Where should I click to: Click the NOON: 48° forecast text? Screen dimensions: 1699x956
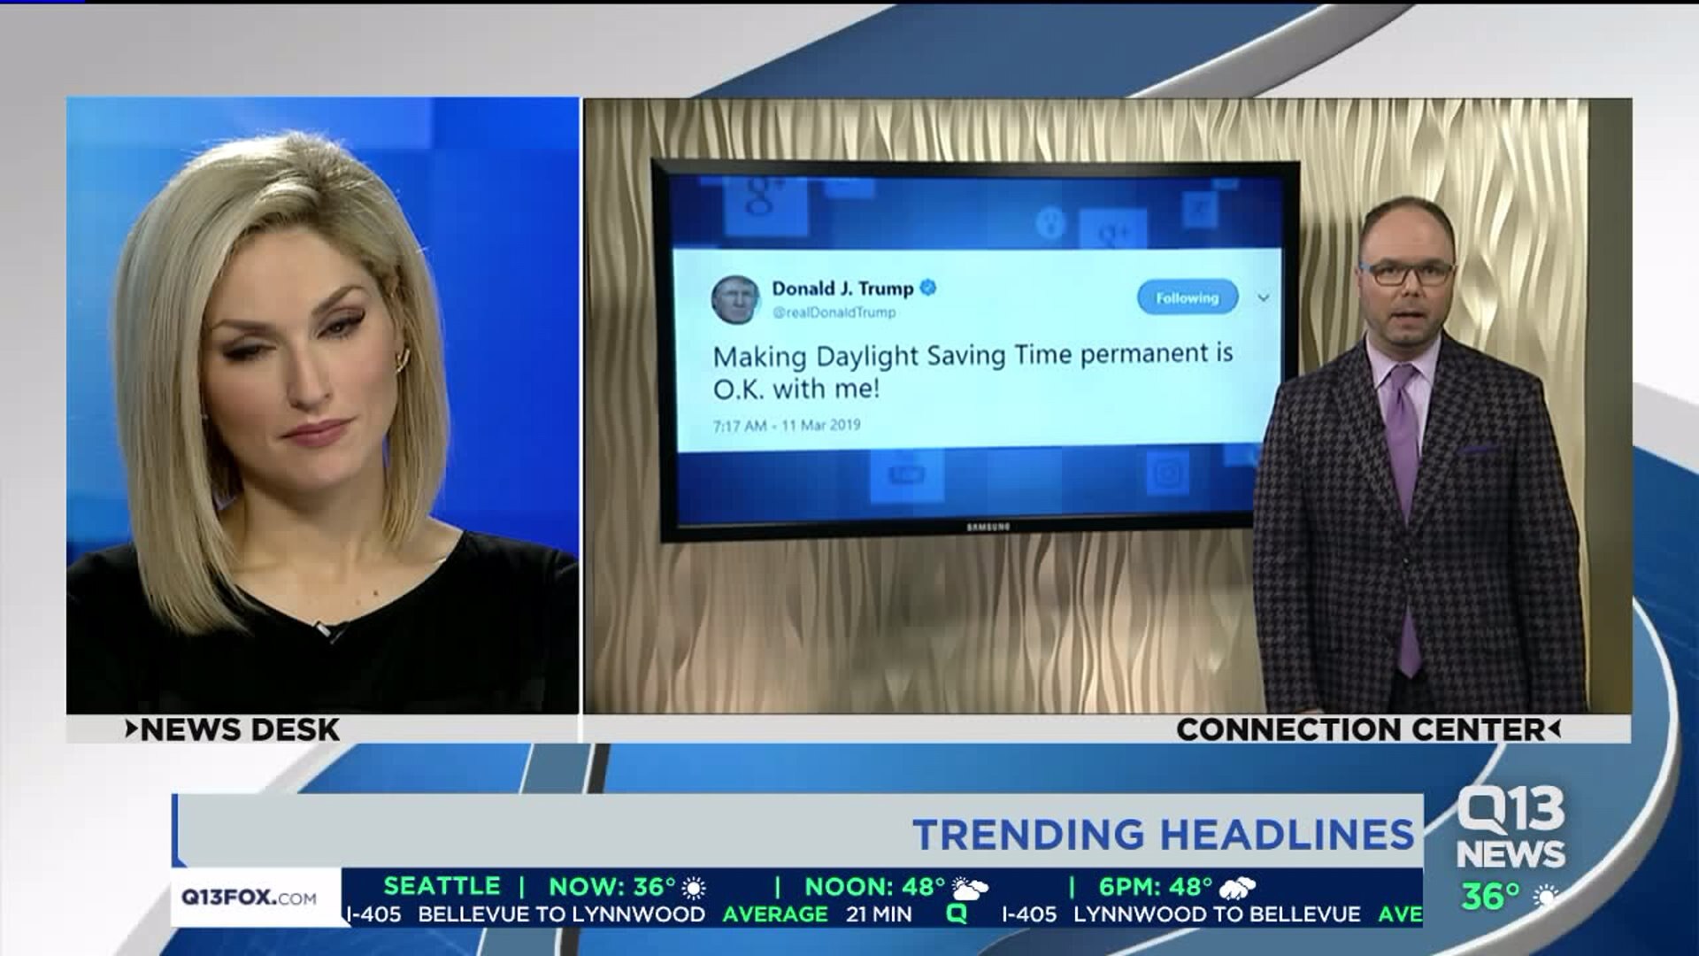click(875, 886)
